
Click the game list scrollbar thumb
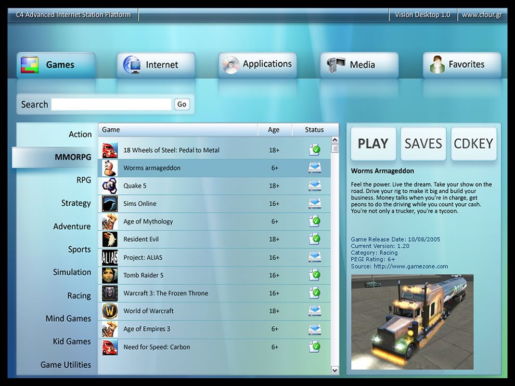334,149
